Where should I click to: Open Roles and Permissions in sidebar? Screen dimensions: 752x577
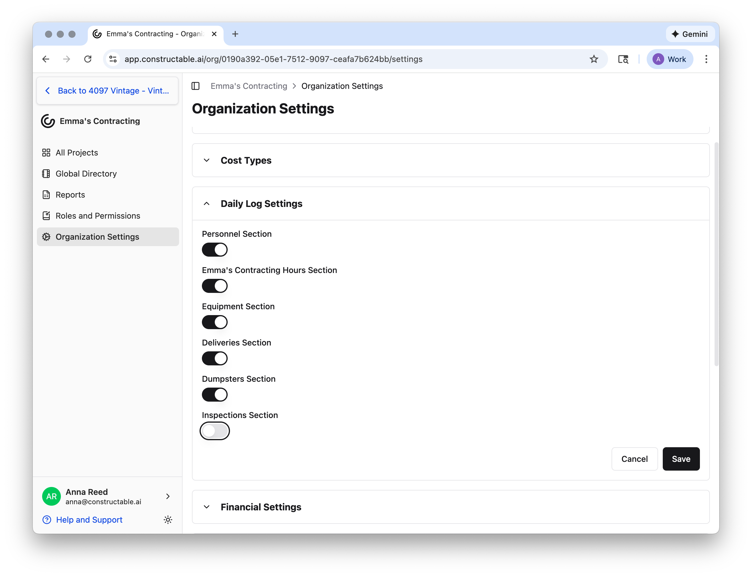tap(108, 216)
